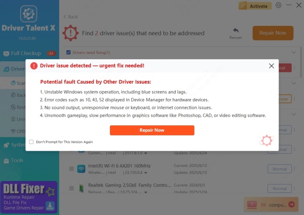Click the spinning gear icon in dialog corner
304x215 pixels.
pos(267,140)
